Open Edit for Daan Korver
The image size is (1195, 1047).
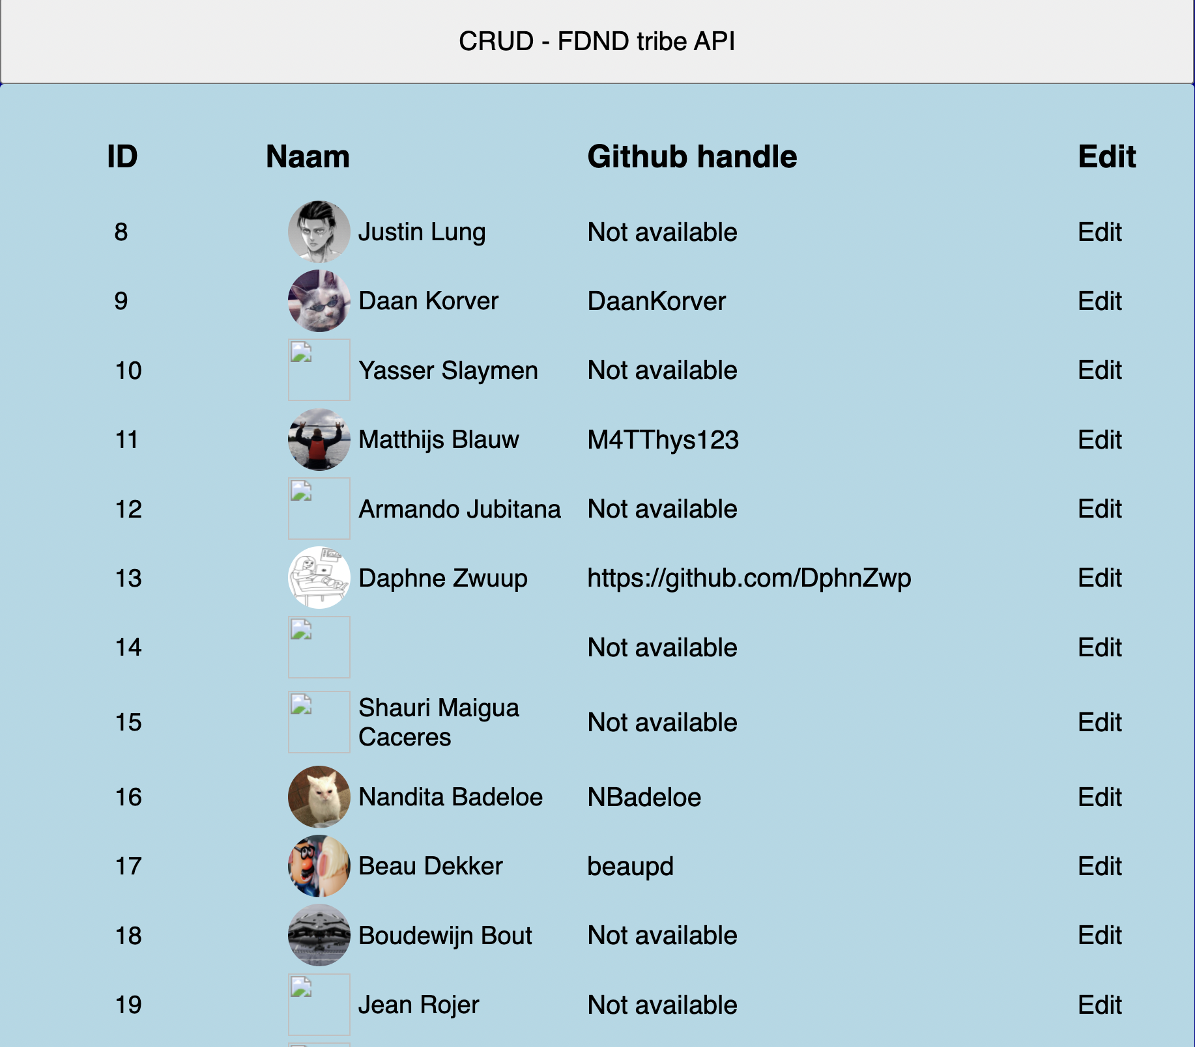point(1099,301)
